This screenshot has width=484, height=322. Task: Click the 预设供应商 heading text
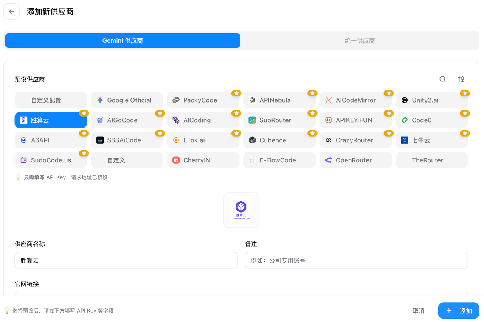pos(30,79)
